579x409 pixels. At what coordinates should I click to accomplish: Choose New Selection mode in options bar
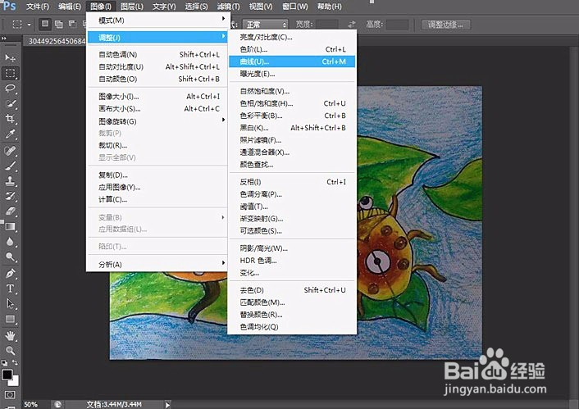pyautogui.click(x=45, y=25)
